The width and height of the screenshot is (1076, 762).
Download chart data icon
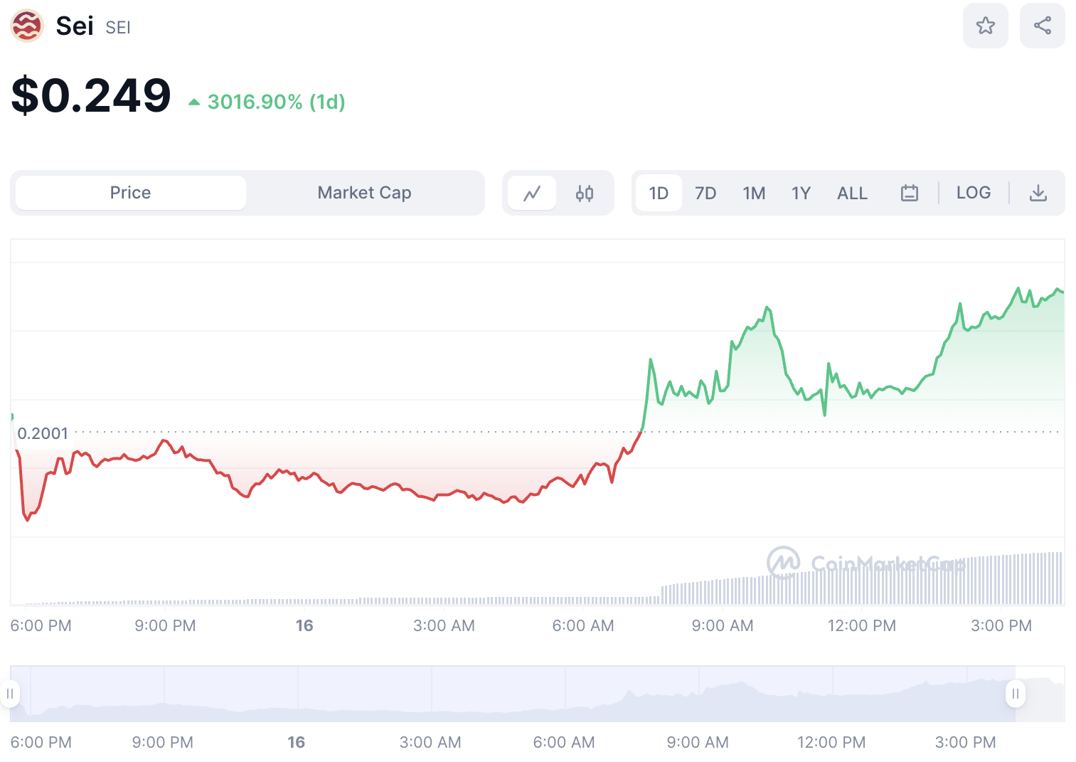pos(1038,193)
